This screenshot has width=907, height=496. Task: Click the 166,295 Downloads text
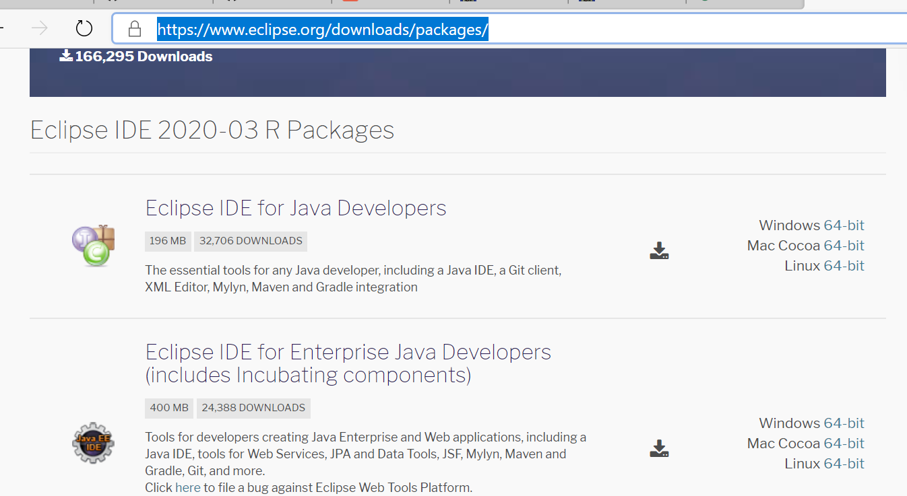(144, 57)
